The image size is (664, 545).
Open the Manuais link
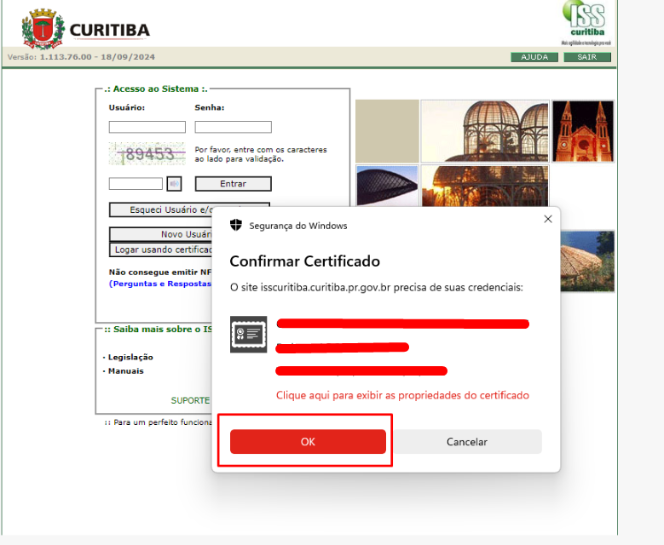click(126, 371)
